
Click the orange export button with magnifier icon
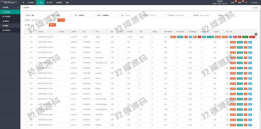(x=61, y=20)
